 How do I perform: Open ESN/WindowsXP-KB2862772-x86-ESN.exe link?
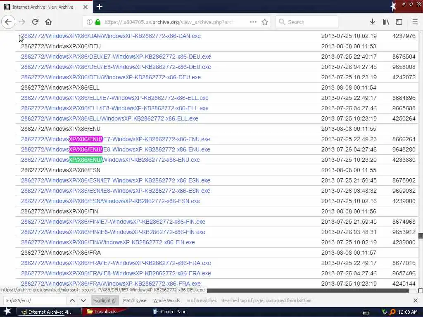click(x=110, y=201)
